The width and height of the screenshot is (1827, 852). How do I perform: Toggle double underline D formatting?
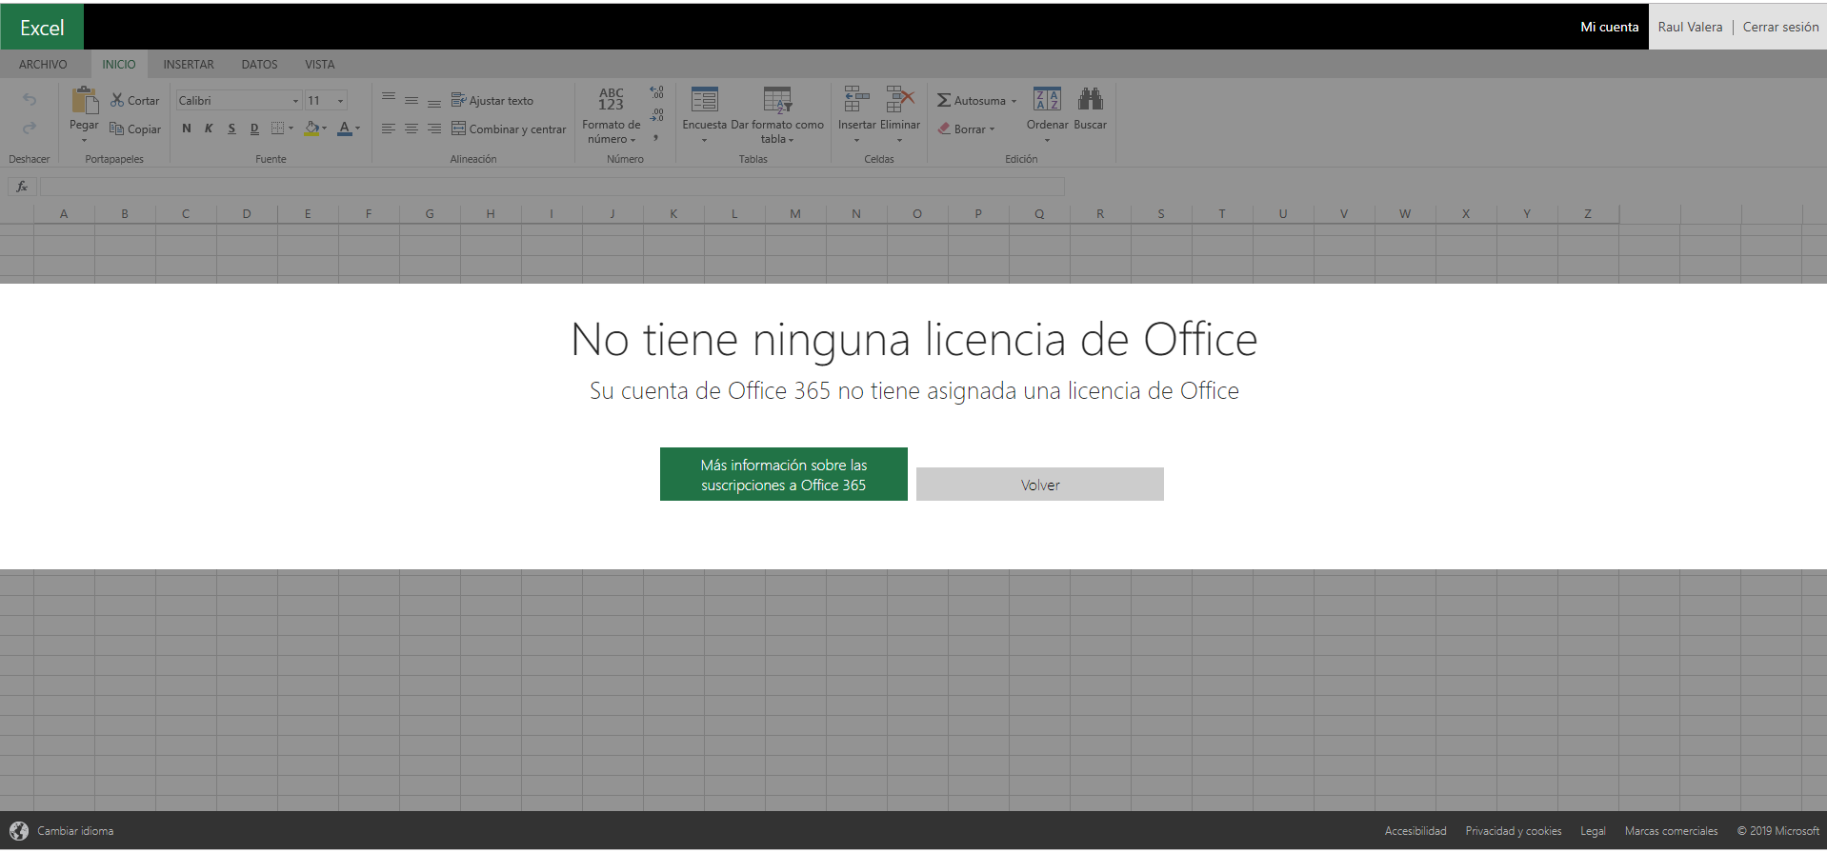point(254,129)
